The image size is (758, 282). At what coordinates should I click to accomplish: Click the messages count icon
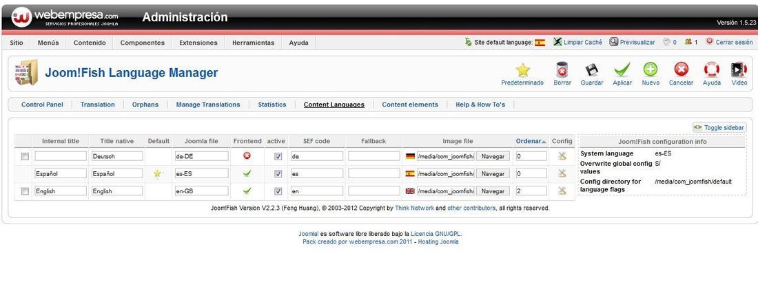coord(666,42)
